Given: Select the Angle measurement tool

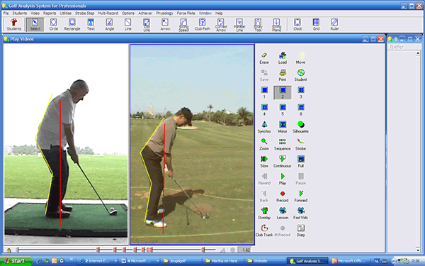Looking at the screenshot, I should click(x=109, y=25).
